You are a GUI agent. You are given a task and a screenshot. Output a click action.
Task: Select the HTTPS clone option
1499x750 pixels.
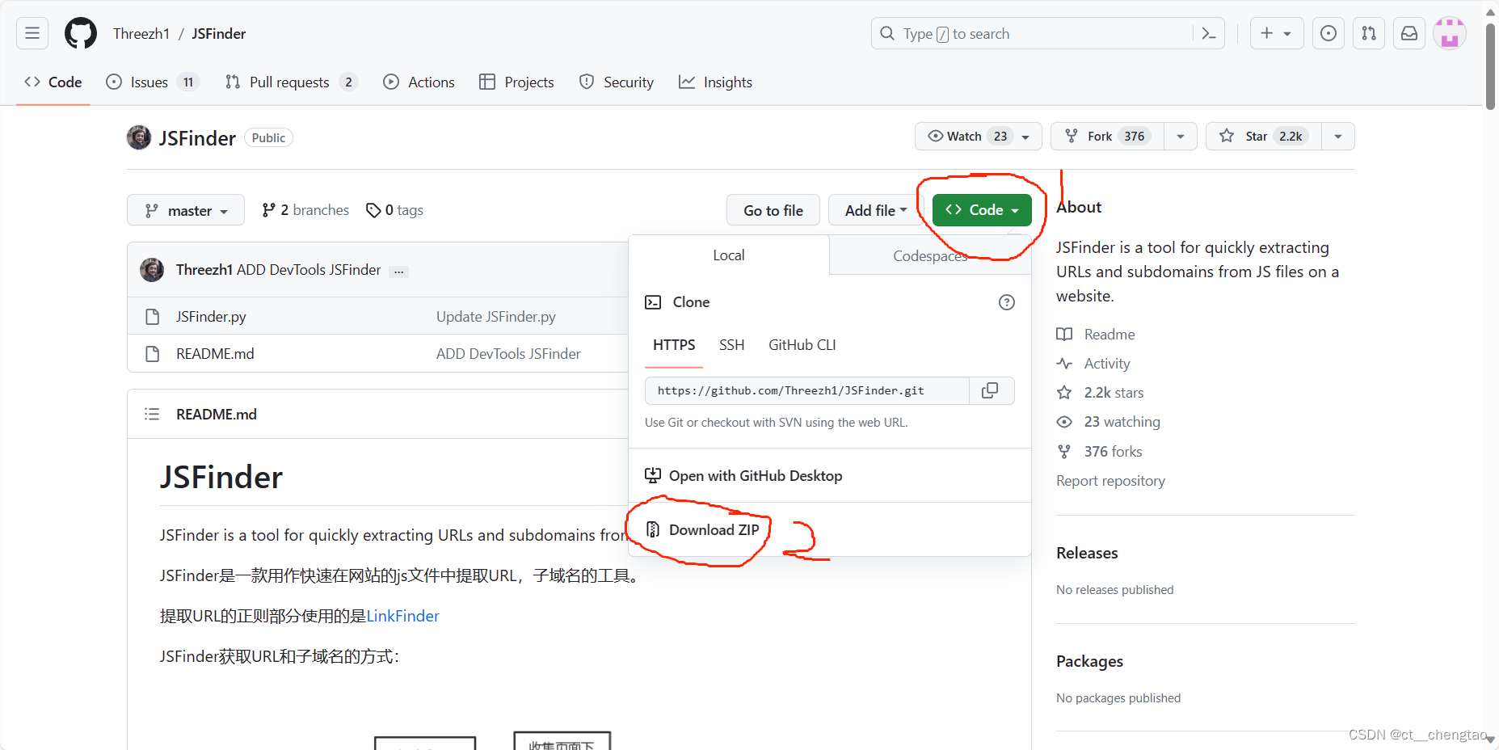click(x=674, y=345)
